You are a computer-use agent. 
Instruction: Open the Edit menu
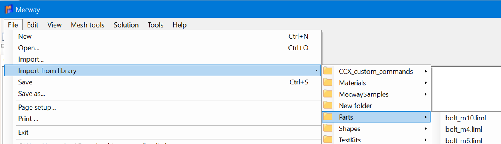click(32, 25)
